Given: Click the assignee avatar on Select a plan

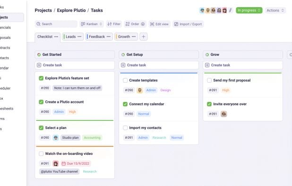Looking at the screenshot, I should (55, 138).
